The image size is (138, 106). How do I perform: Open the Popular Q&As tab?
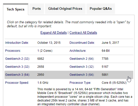pos(101,9)
